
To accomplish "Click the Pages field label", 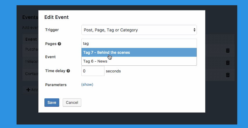I will (x=51, y=44).
